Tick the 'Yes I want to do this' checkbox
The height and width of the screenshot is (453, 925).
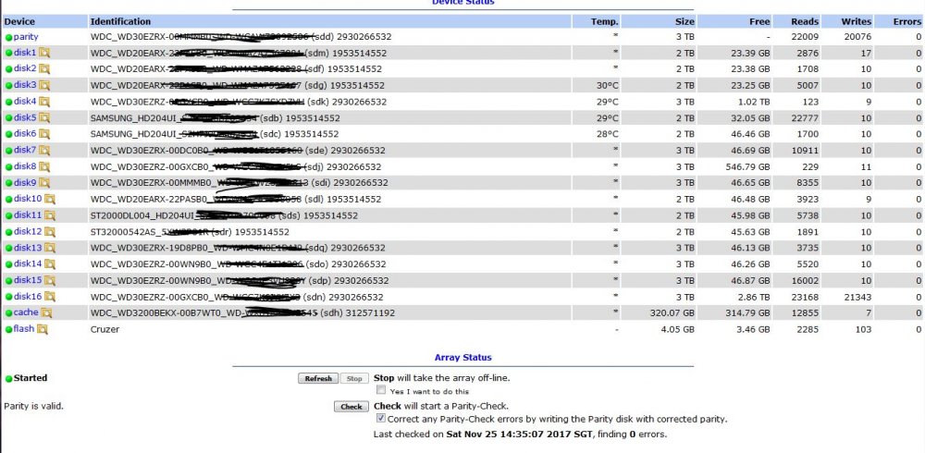coord(381,390)
